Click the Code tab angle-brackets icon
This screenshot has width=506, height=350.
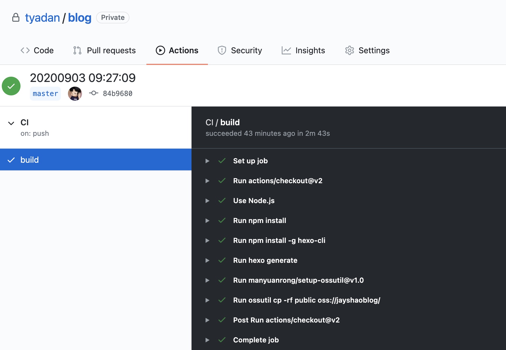tap(25, 50)
